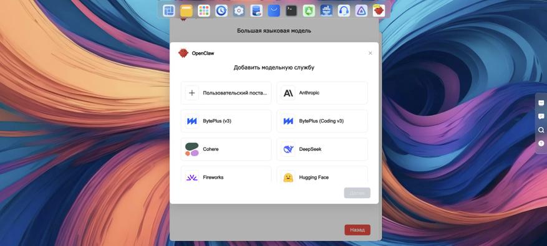The image size is (547, 246).
Task: Open the Docker whale dock icon
Action: click(x=327, y=11)
